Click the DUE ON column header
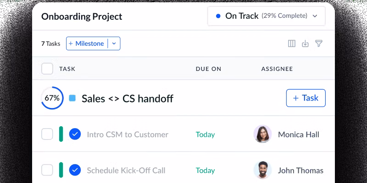Image resolution: width=367 pixels, height=183 pixels. click(x=208, y=69)
